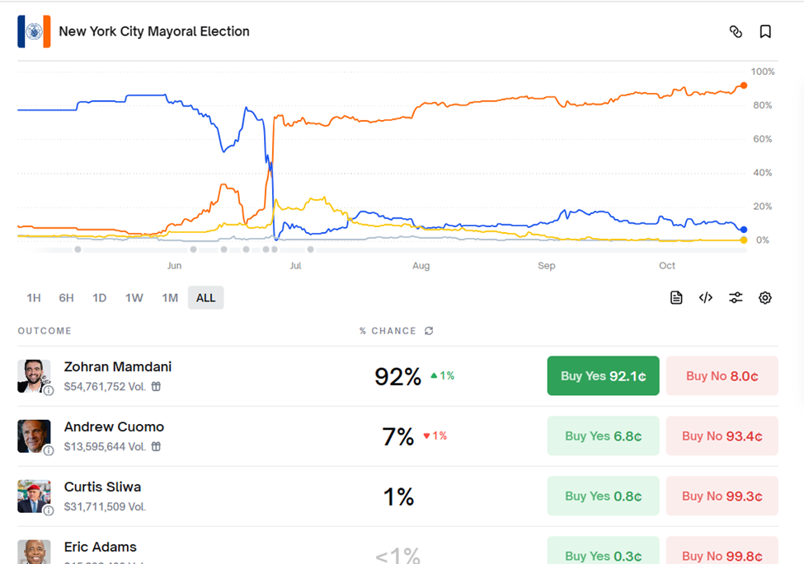
Task: Click the gift icon next to Cuomo's volume
Action: point(156,446)
